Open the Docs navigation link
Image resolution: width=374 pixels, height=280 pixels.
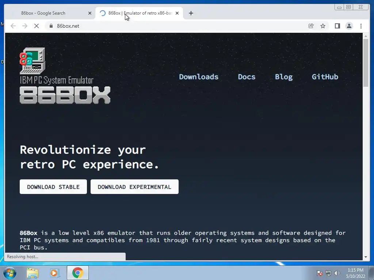tap(247, 77)
